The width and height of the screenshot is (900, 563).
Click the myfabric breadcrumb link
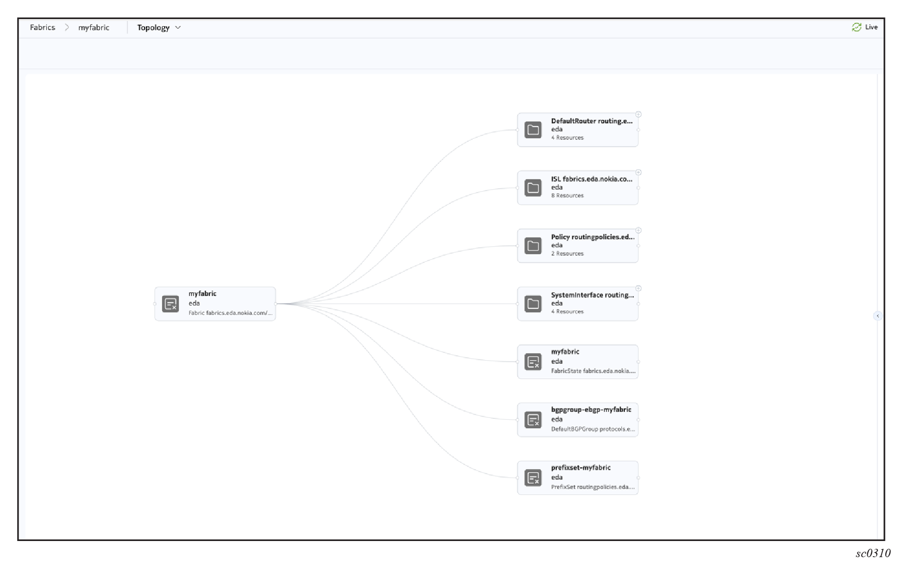coord(94,28)
